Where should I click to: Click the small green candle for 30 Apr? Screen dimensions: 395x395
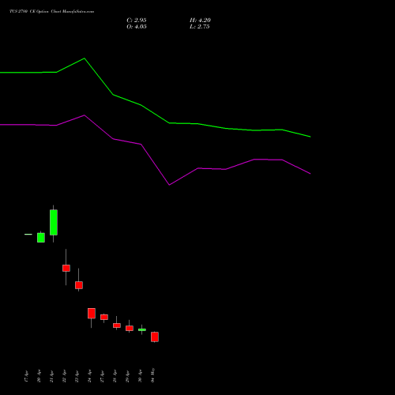point(142,329)
